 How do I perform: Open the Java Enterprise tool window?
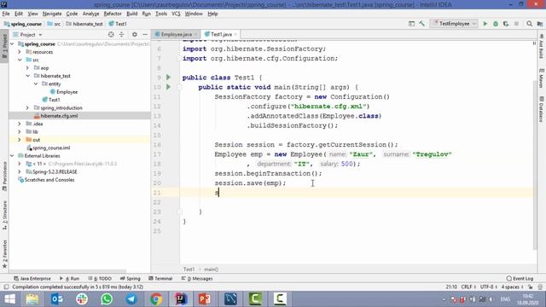pos(32,279)
